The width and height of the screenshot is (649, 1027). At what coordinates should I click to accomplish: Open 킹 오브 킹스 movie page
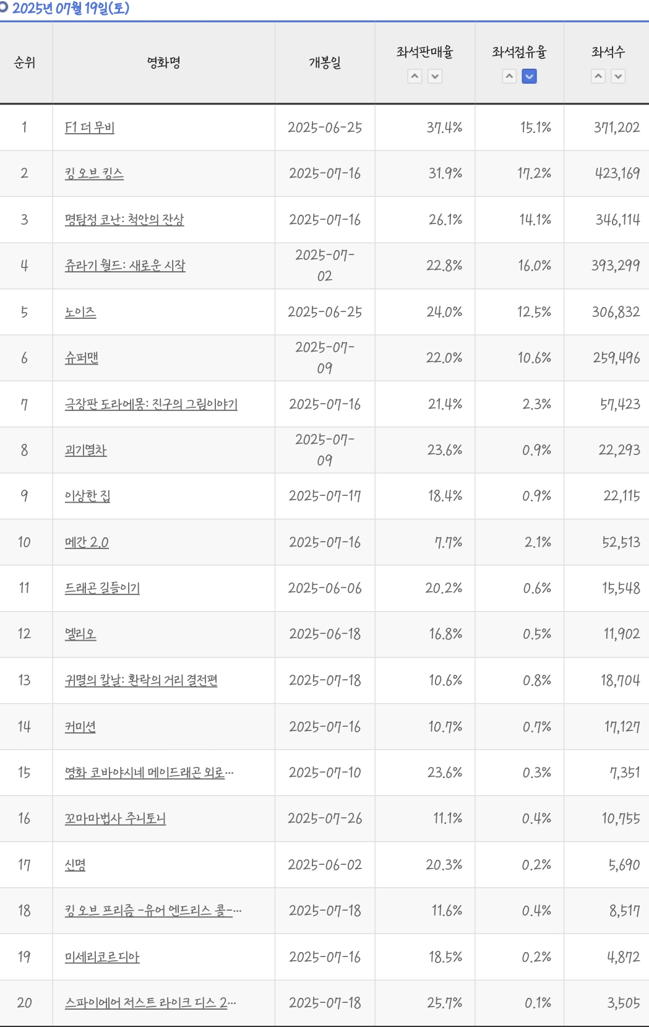(x=94, y=173)
